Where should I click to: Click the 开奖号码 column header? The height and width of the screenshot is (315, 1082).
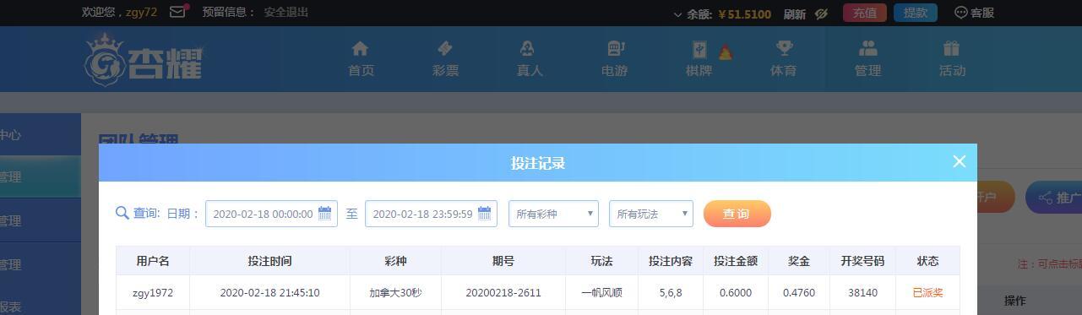click(862, 261)
